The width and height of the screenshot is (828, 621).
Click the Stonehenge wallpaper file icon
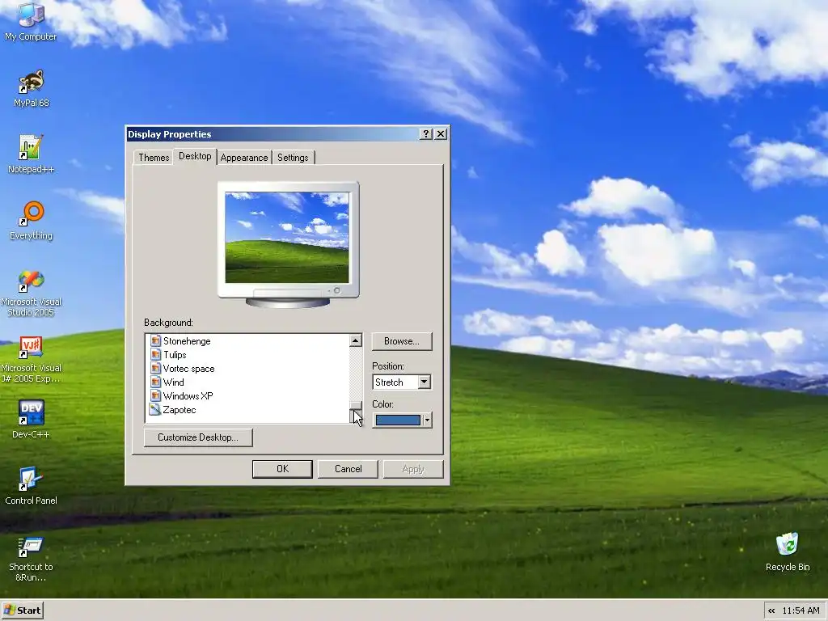pos(155,341)
